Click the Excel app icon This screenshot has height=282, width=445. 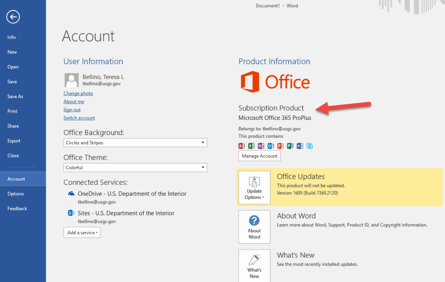coord(251,146)
